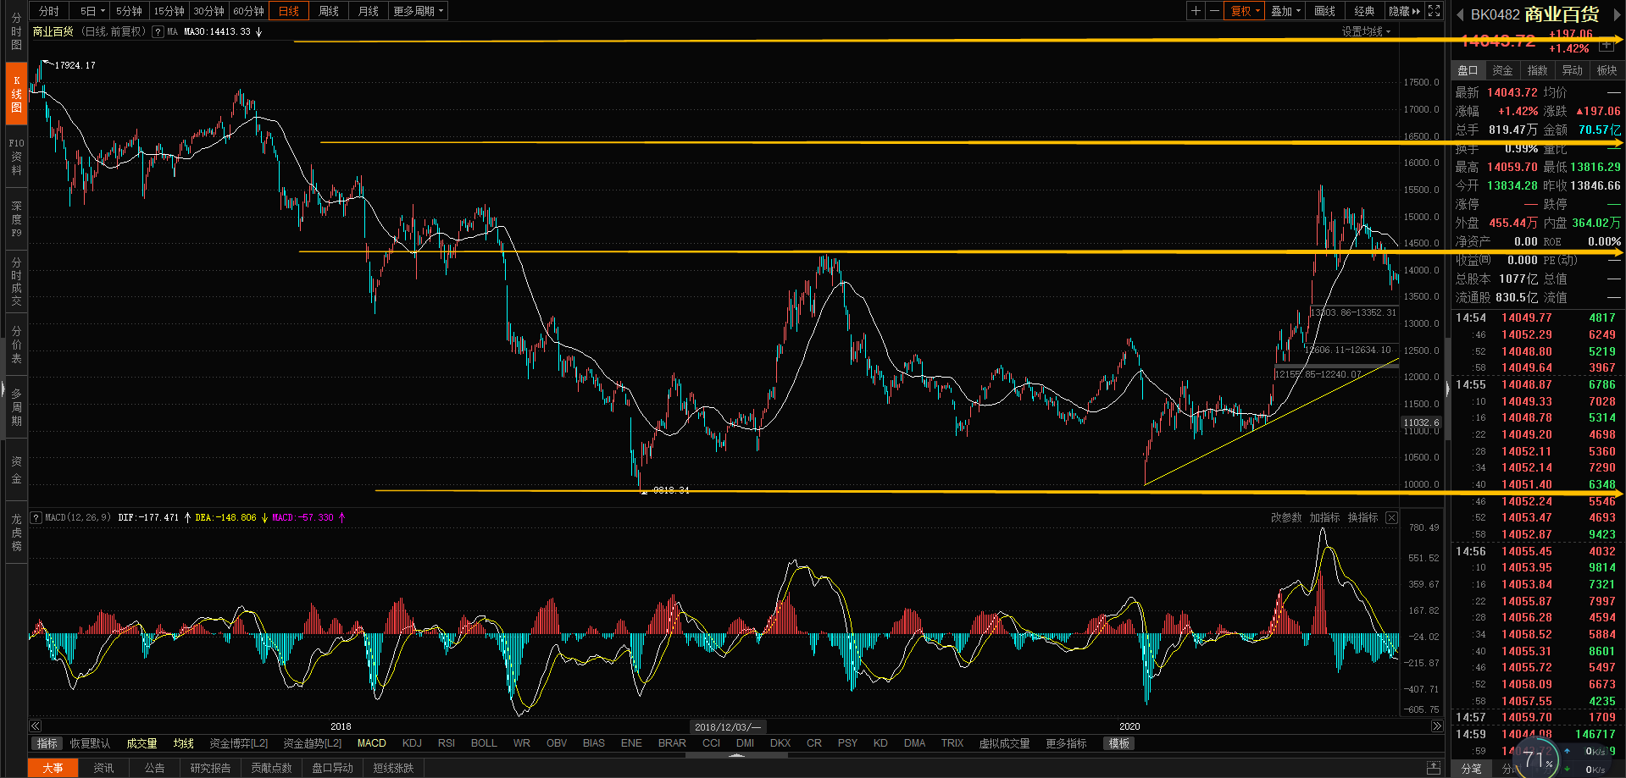Toggle MACD indicator
This screenshot has width=1626, height=778.
coord(371,743)
